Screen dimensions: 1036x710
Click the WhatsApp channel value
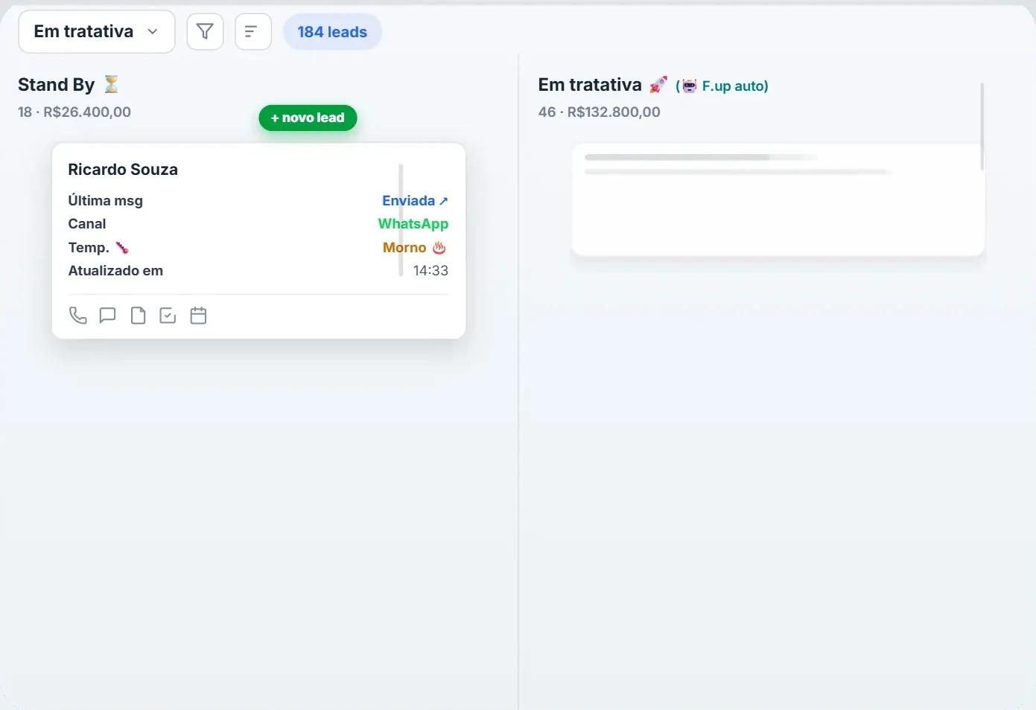pyautogui.click(x=413, y=224)
